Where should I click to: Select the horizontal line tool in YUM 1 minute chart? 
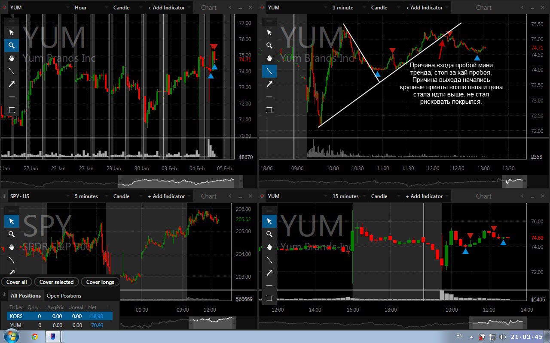[x=269, y=97]
